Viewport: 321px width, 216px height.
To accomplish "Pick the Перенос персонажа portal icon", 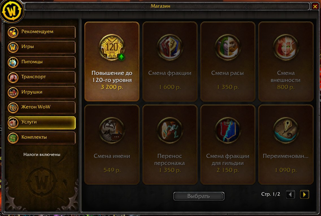I will pyautogui.click(x=170, y=130).
